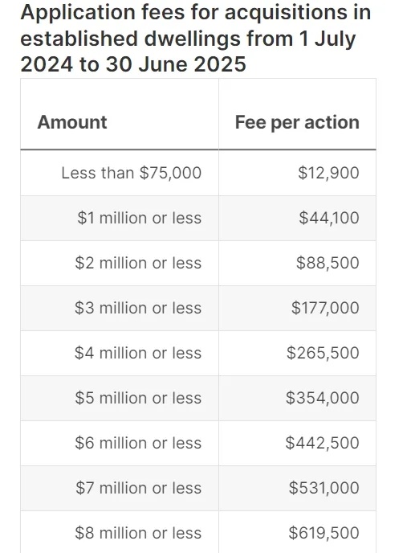Click the Less than $75,000 cell
This screenshot has width=411, height=553.
[120, 173]
